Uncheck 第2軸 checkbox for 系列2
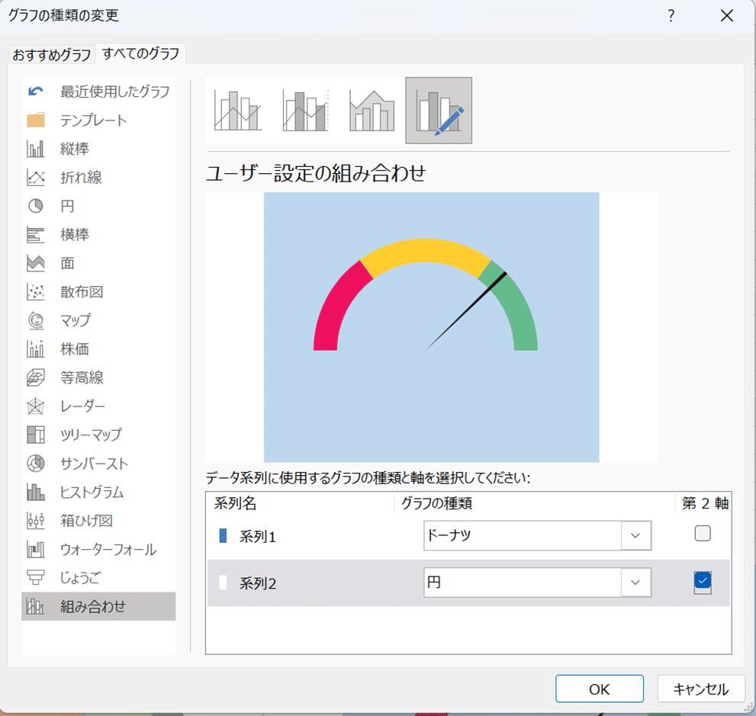 click(703, 580)
